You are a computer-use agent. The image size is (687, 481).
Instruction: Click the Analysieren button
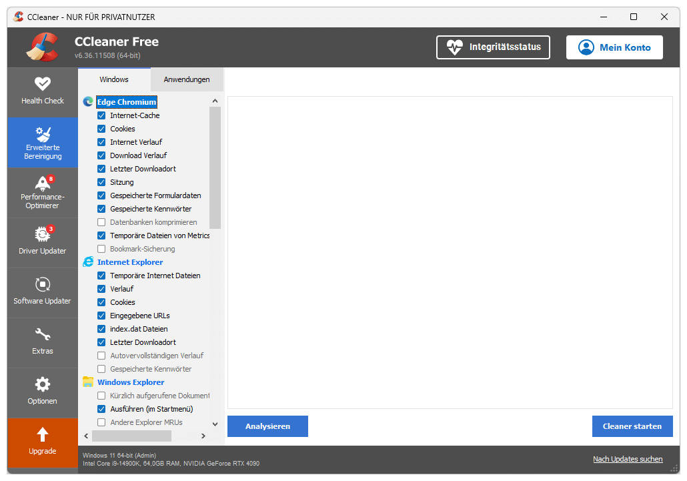pyautogui.click(x=267, y=426)
